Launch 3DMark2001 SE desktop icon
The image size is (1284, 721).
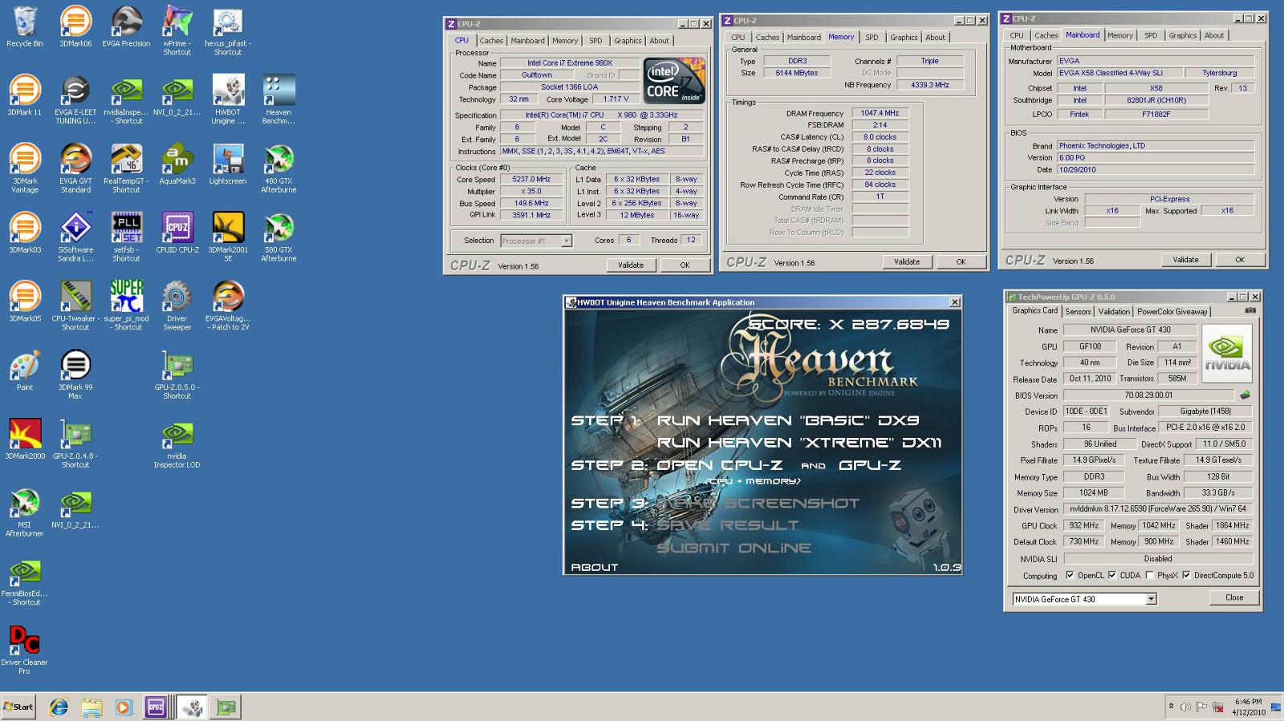[228, 237]
